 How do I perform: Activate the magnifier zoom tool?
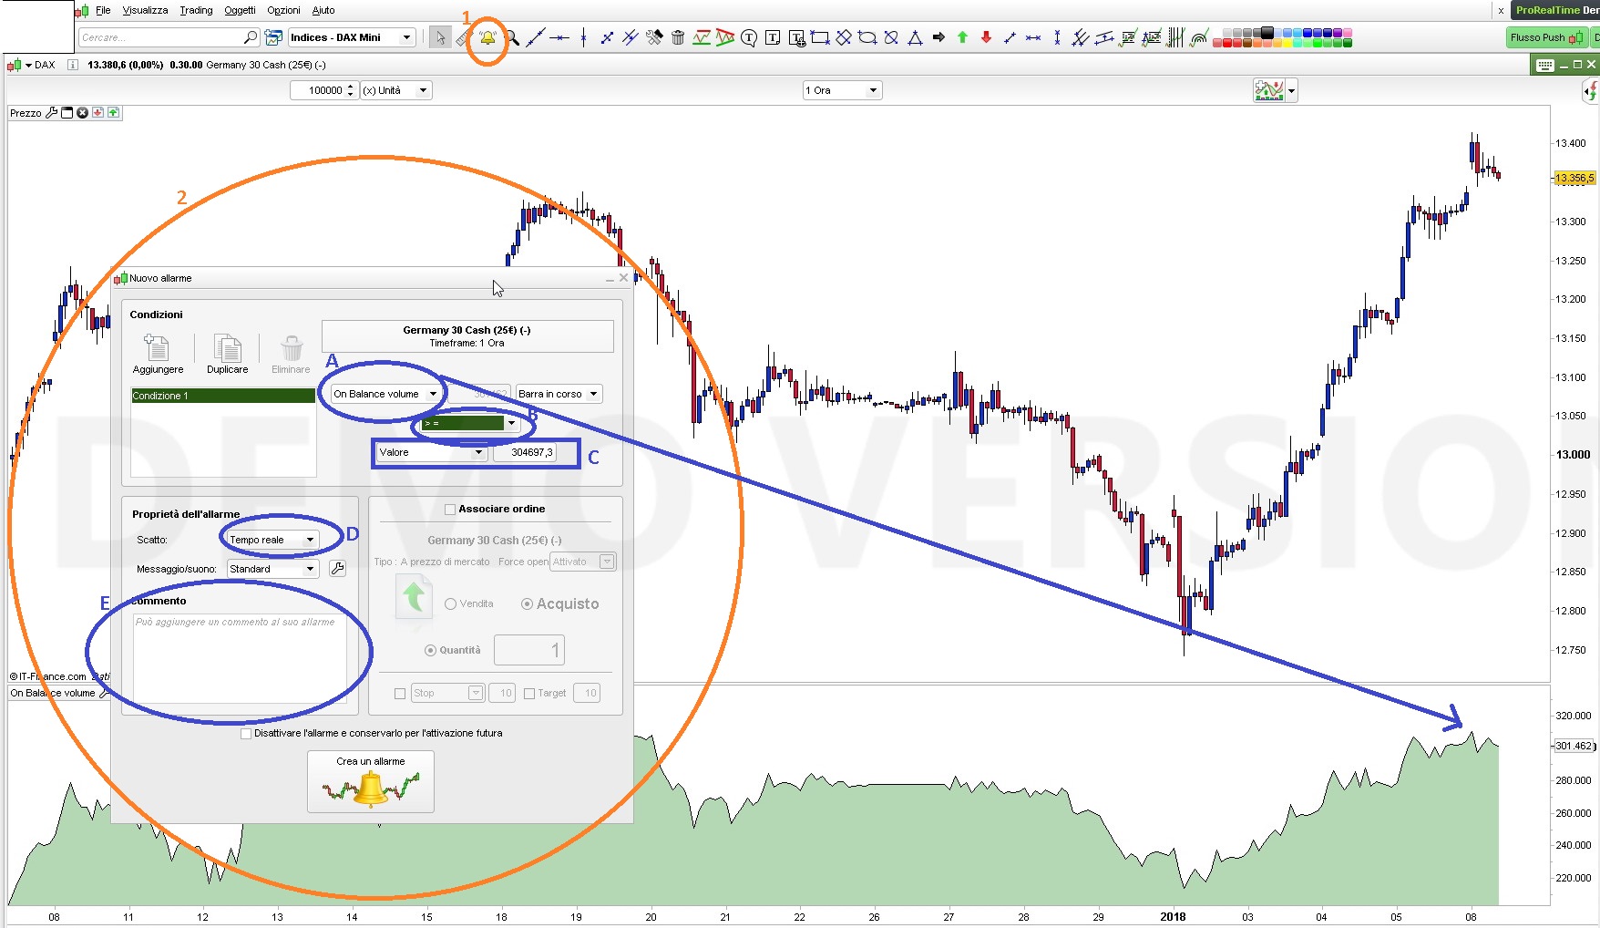[x=512, y=37]
